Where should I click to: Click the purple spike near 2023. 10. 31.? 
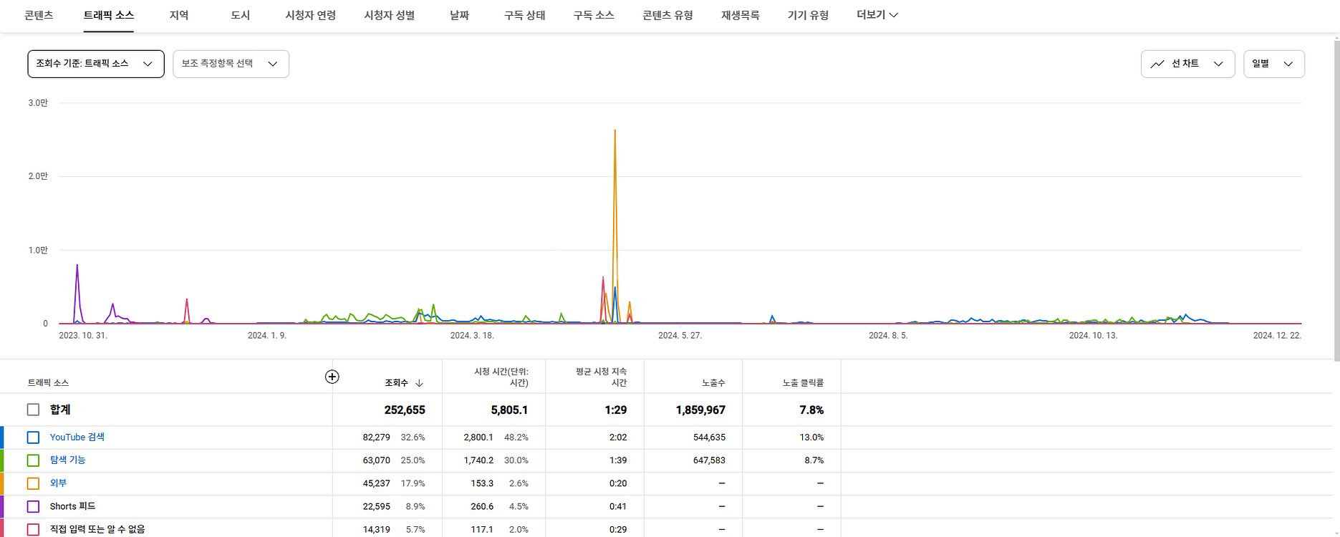tap(77, 266)
